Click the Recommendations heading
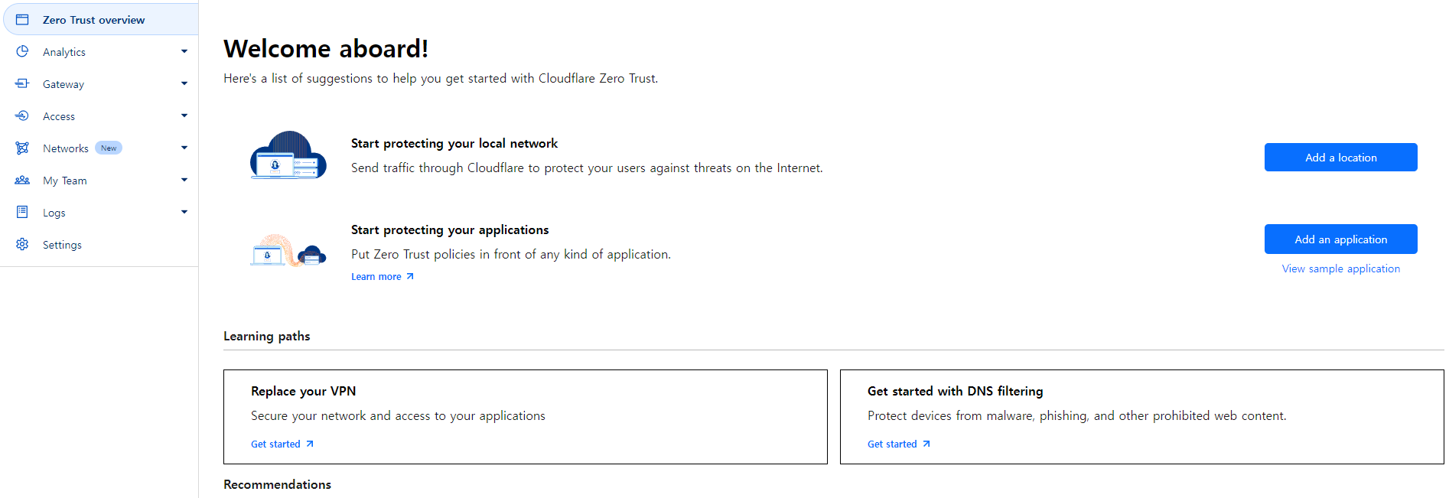1449x498 pixels. (x=277, y=484)
